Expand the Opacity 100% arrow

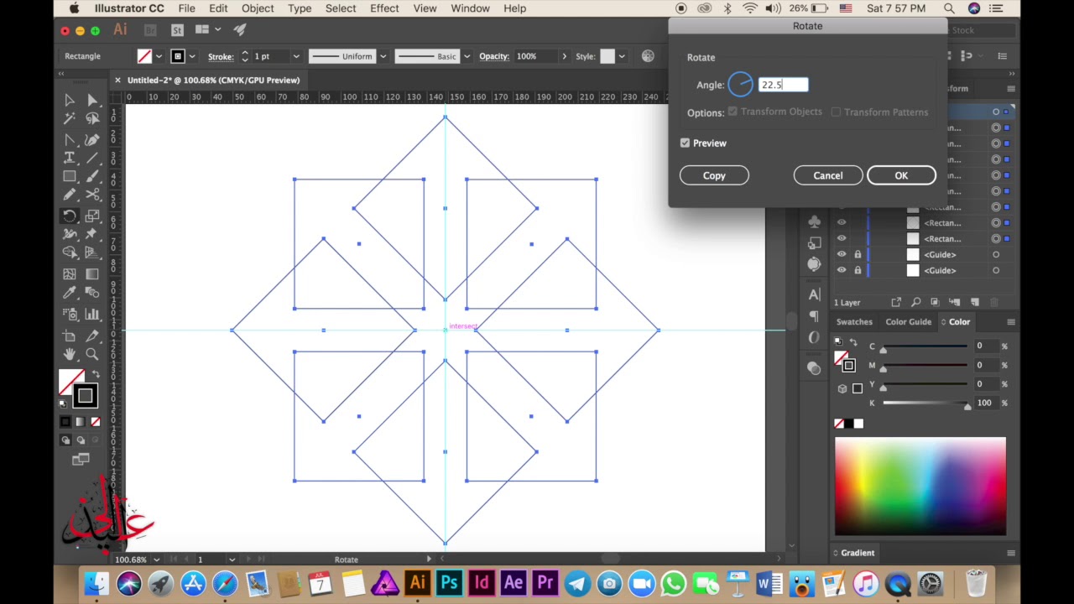563,56
